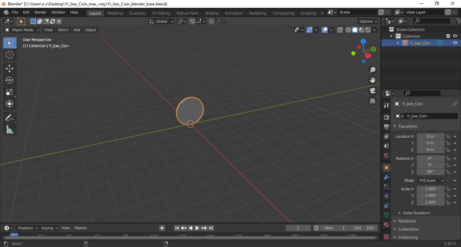Activate the Rotate tool
The height and width of the screenshot is (247, 461).
[9, 80]
